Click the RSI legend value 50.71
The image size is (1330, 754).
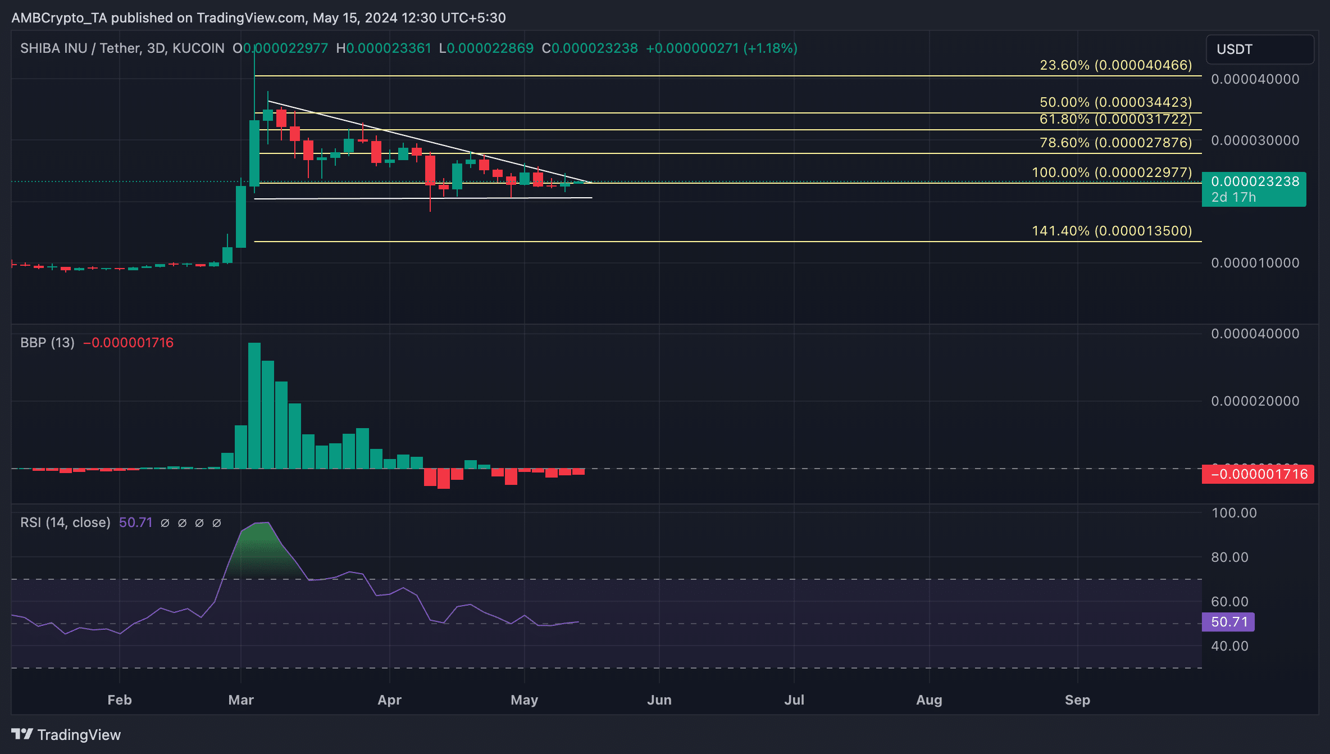pyautogui.click(x=136, y=523)
